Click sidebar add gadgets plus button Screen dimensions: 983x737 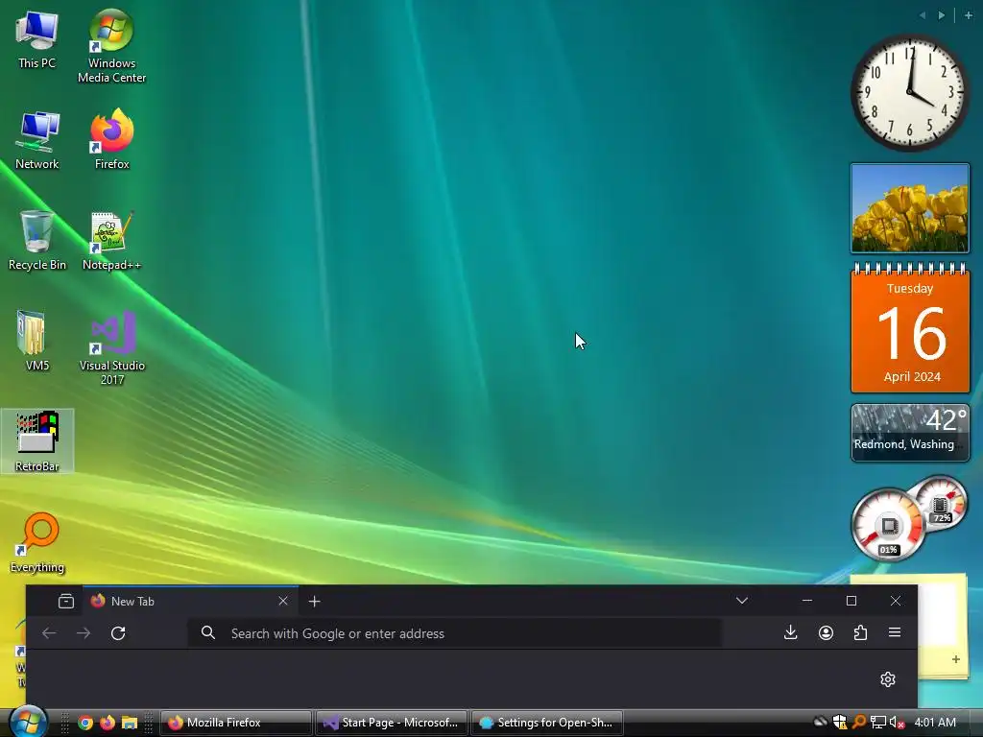click(x=968, y=15)
